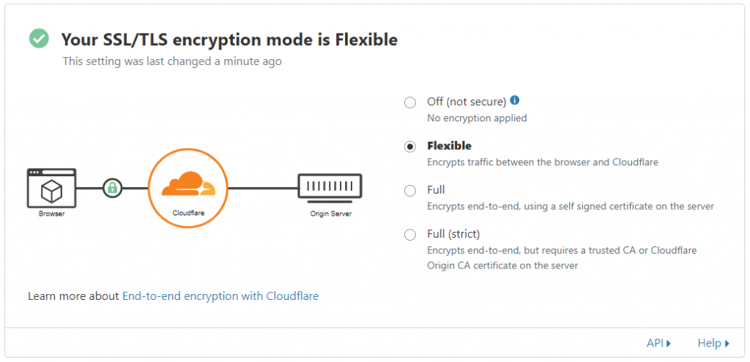
Task: Select the Off (not secure) radio button
Action: click(x=410, y=102)
